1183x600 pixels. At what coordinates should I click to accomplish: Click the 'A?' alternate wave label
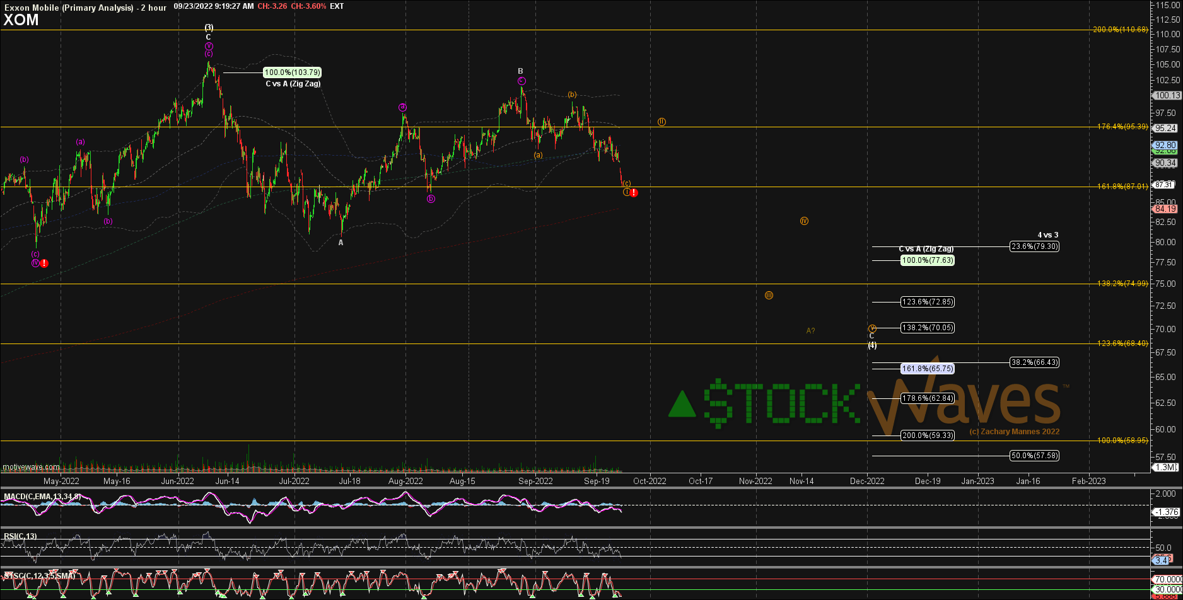click(x=810, y=331)
